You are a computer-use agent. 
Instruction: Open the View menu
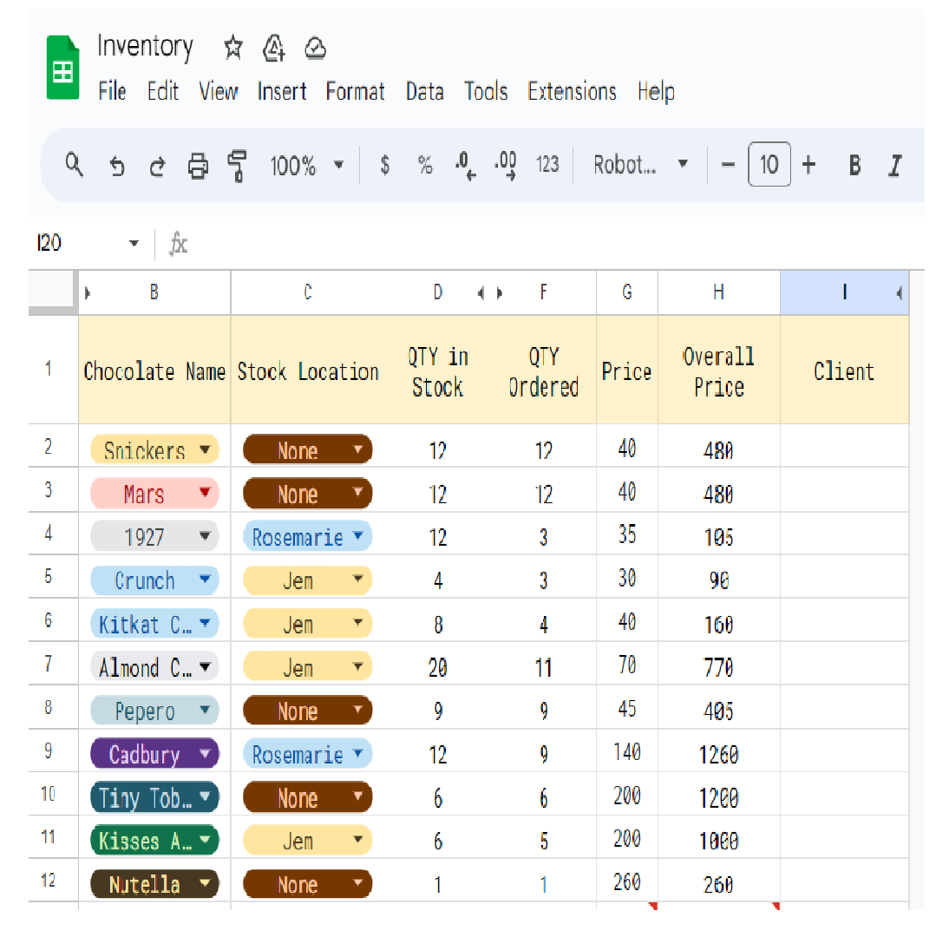[218, 91]
